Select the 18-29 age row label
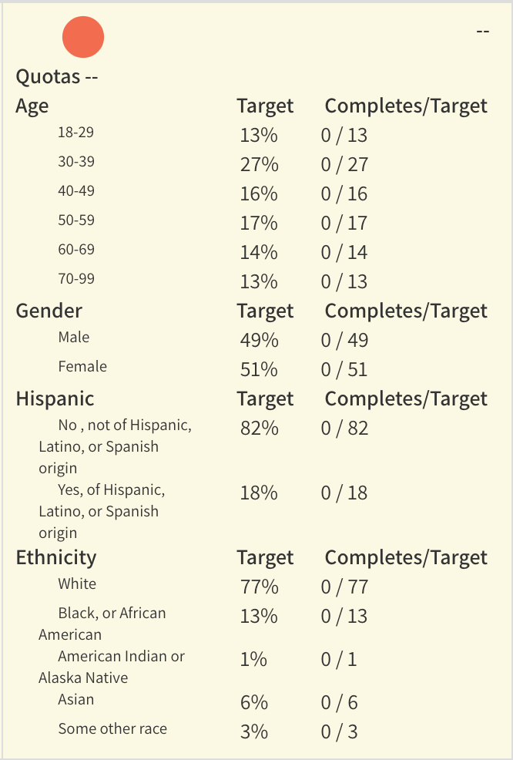 click(75, 133)
